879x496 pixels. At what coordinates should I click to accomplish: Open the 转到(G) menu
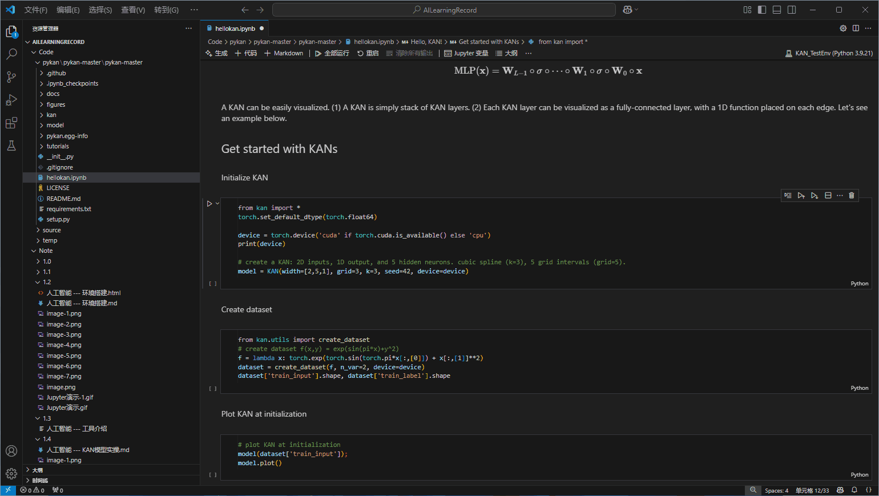166,10
